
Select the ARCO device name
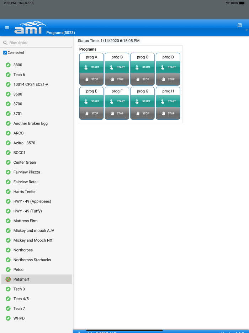(18, 133)
